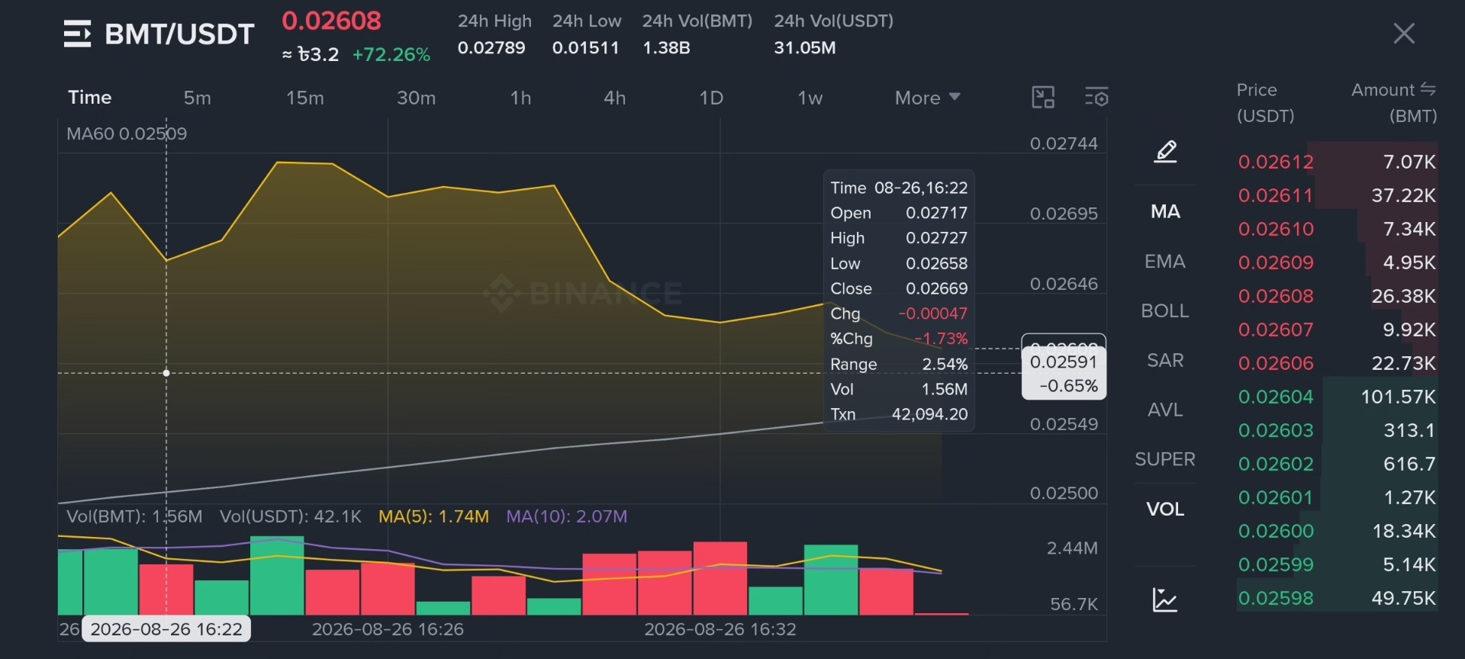
Task: Tap the ask price 0.02610
Action: [1276, 229]
